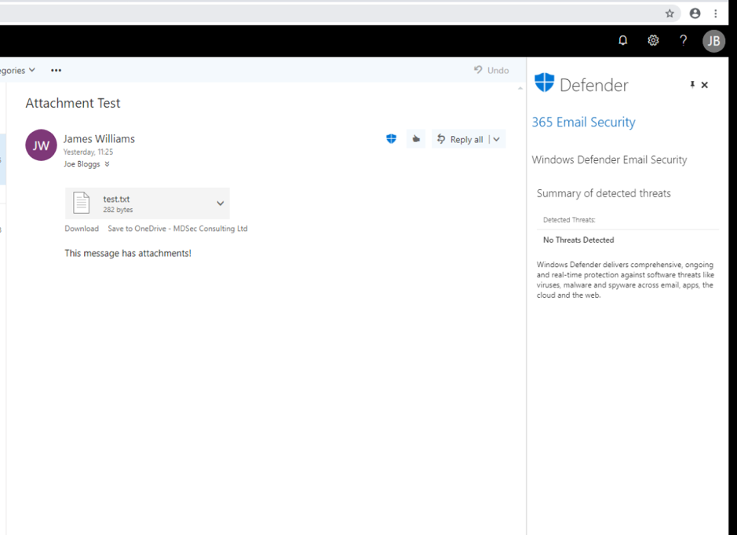
Task: Click the sender name James Williams
Action: click(x=99, y=139)
